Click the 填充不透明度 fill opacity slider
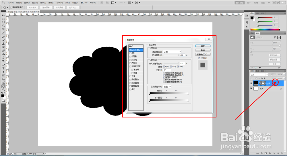The image size is (287, 156). (x=171, y=63)
